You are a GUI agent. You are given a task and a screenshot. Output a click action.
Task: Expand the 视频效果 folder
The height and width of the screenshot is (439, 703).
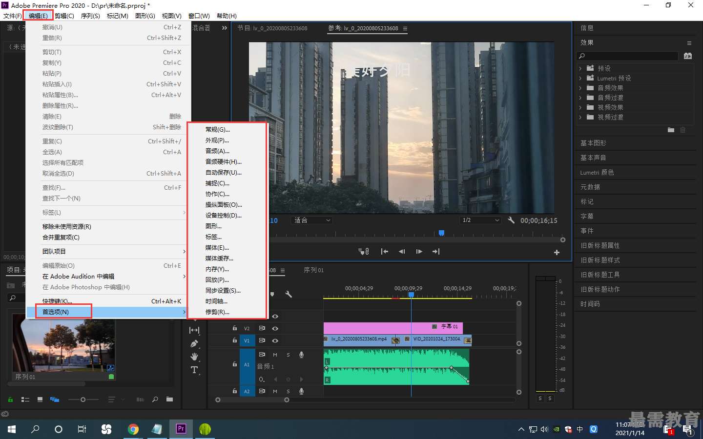[x=580, y=107]
